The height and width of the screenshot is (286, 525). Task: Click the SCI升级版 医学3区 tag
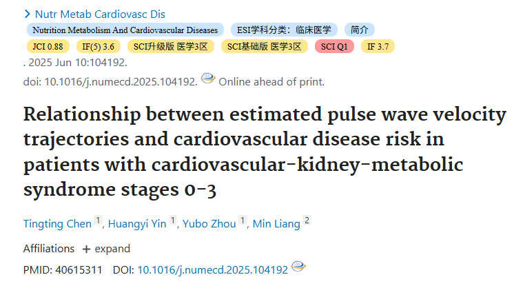coord(171,46)
